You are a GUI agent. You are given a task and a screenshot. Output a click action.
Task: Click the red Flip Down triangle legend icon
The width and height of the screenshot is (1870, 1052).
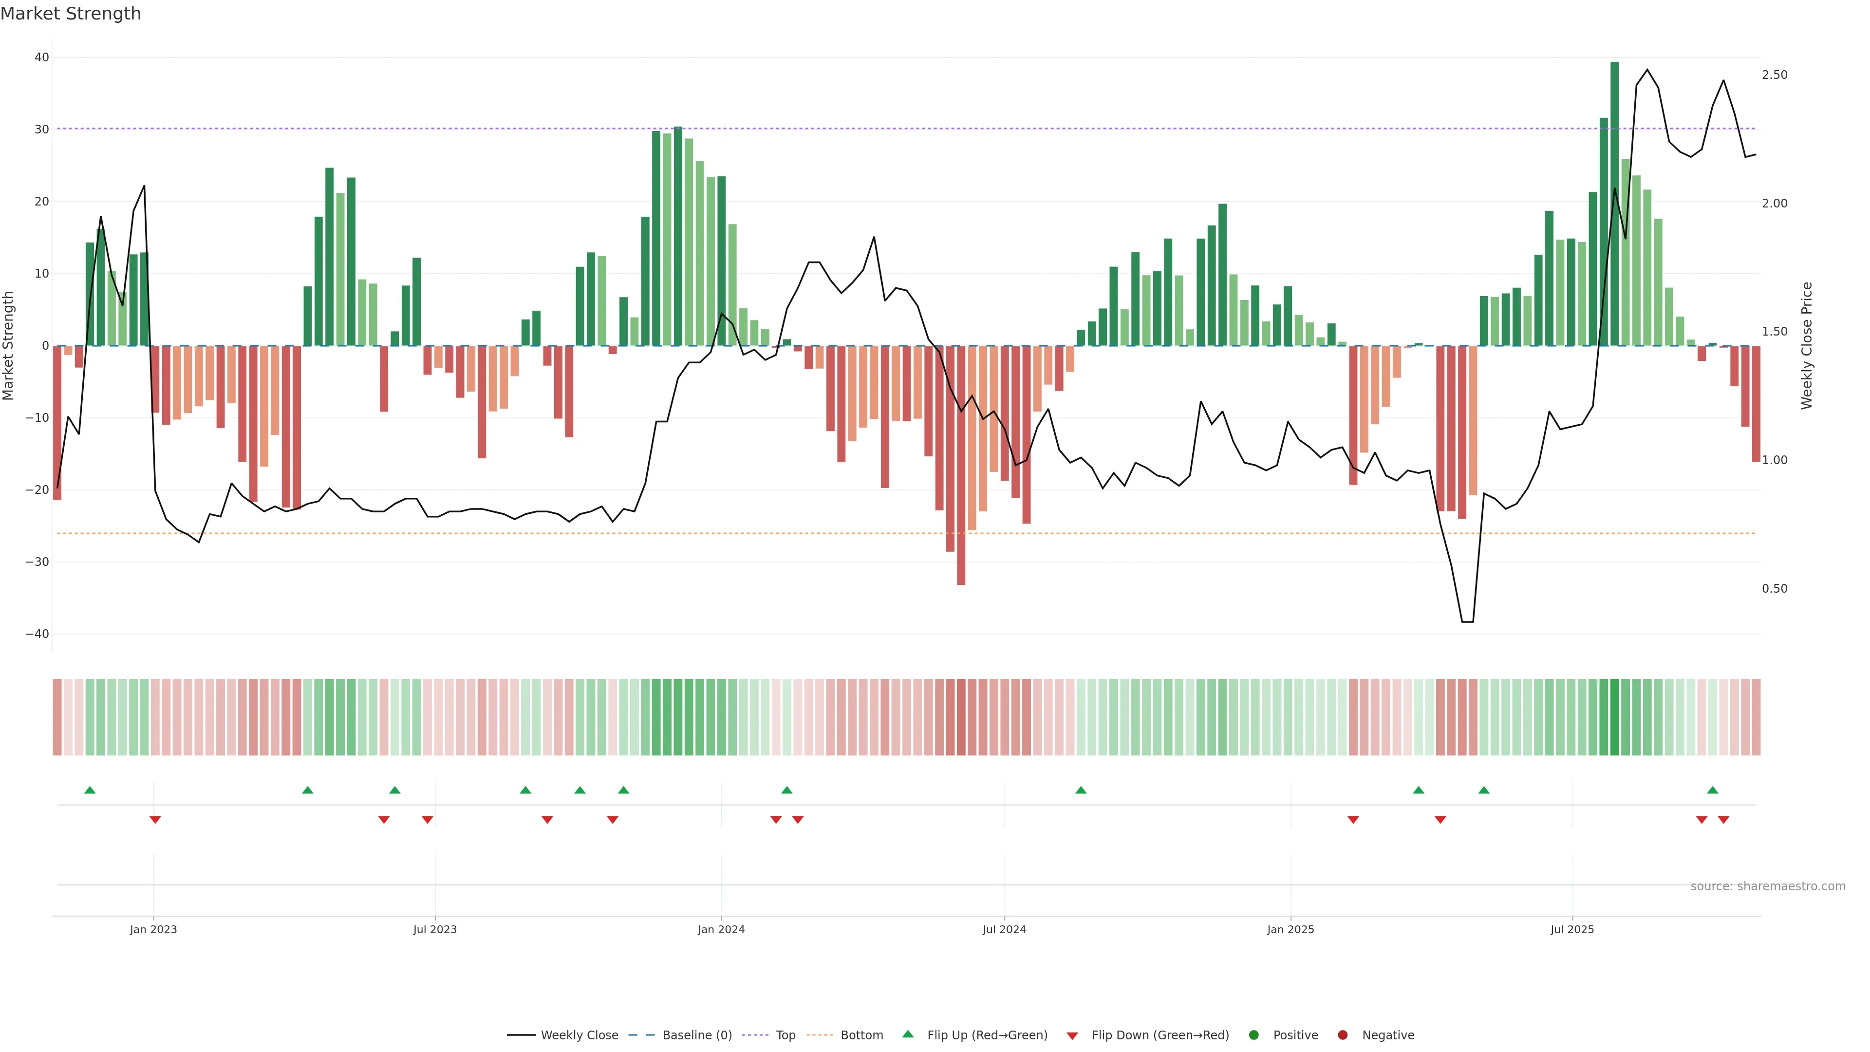point(1072,1035)
